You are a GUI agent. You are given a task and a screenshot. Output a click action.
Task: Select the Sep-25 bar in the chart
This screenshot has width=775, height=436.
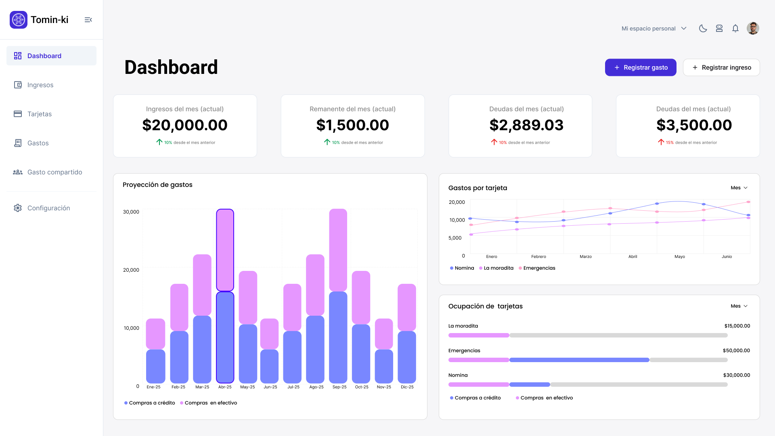(x=338, y=296)
